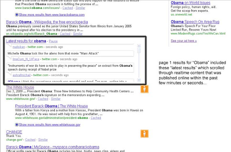Expand plus icon for more whitehouse.gov results

point(17,125)
